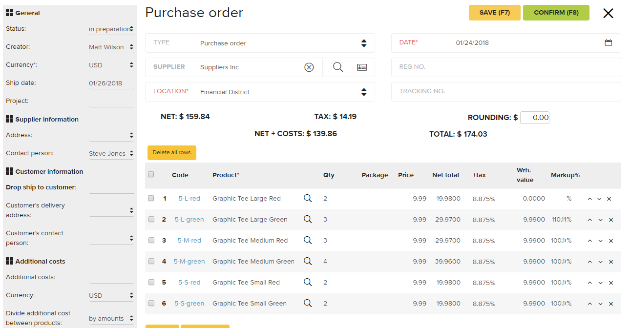
Task: Move 5-L-green row up
Action: (x=589, y=220)
